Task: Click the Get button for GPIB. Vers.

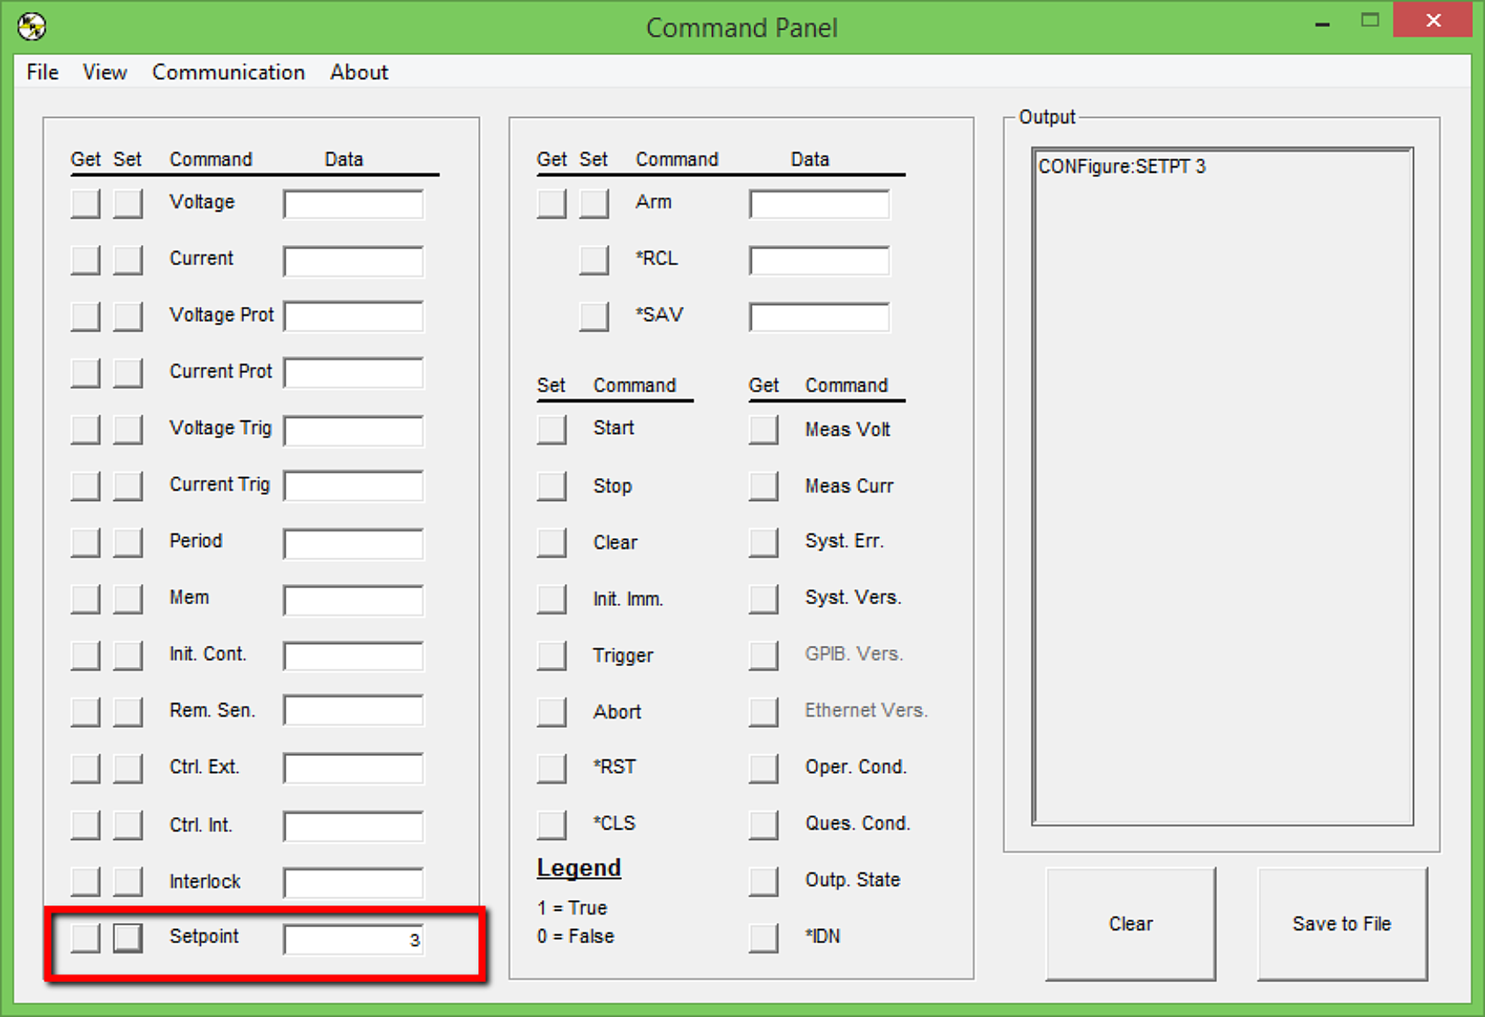Action: (x=764, y=655)
